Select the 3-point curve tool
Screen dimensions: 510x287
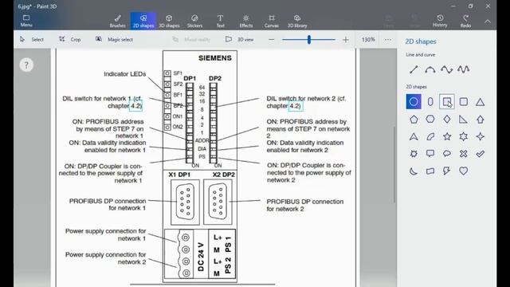click(x=447, y=69)
